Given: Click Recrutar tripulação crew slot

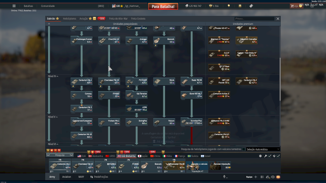Looking at the screenshot, I should coord(220,166).
